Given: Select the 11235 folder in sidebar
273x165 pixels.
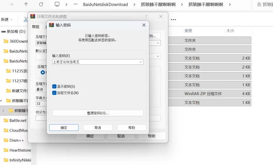Looking at the screenshot, I should pyautogui.click(x=17, y=71).
